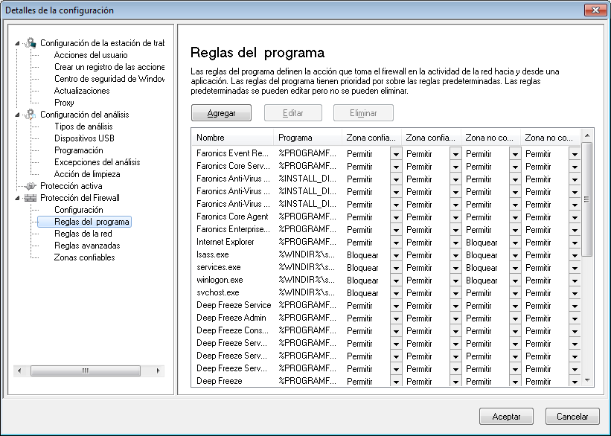Open first Bloquear dropdown for lsass.exe row

(x=396, y=255)
